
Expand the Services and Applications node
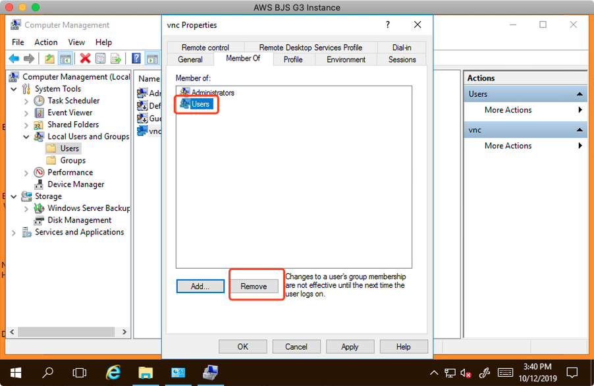(14, 233)
